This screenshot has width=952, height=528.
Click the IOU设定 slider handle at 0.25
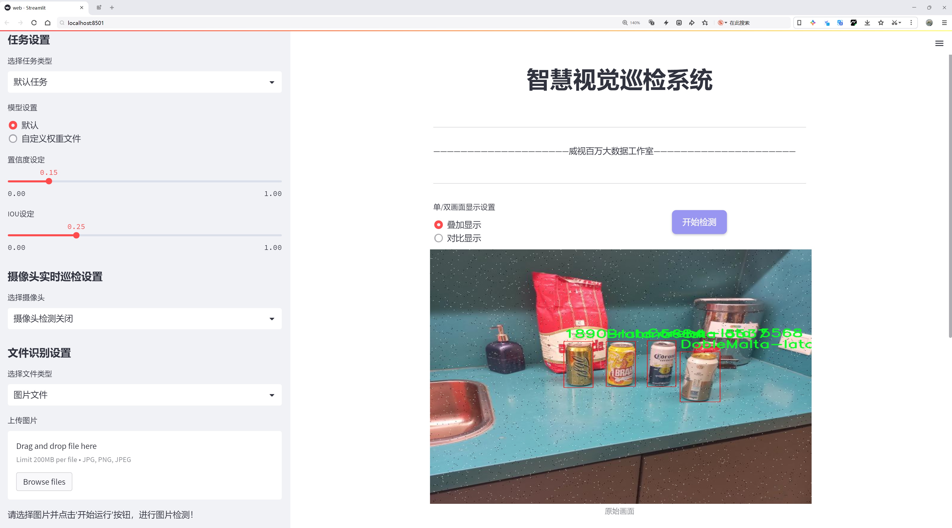[x=76, y=235]
